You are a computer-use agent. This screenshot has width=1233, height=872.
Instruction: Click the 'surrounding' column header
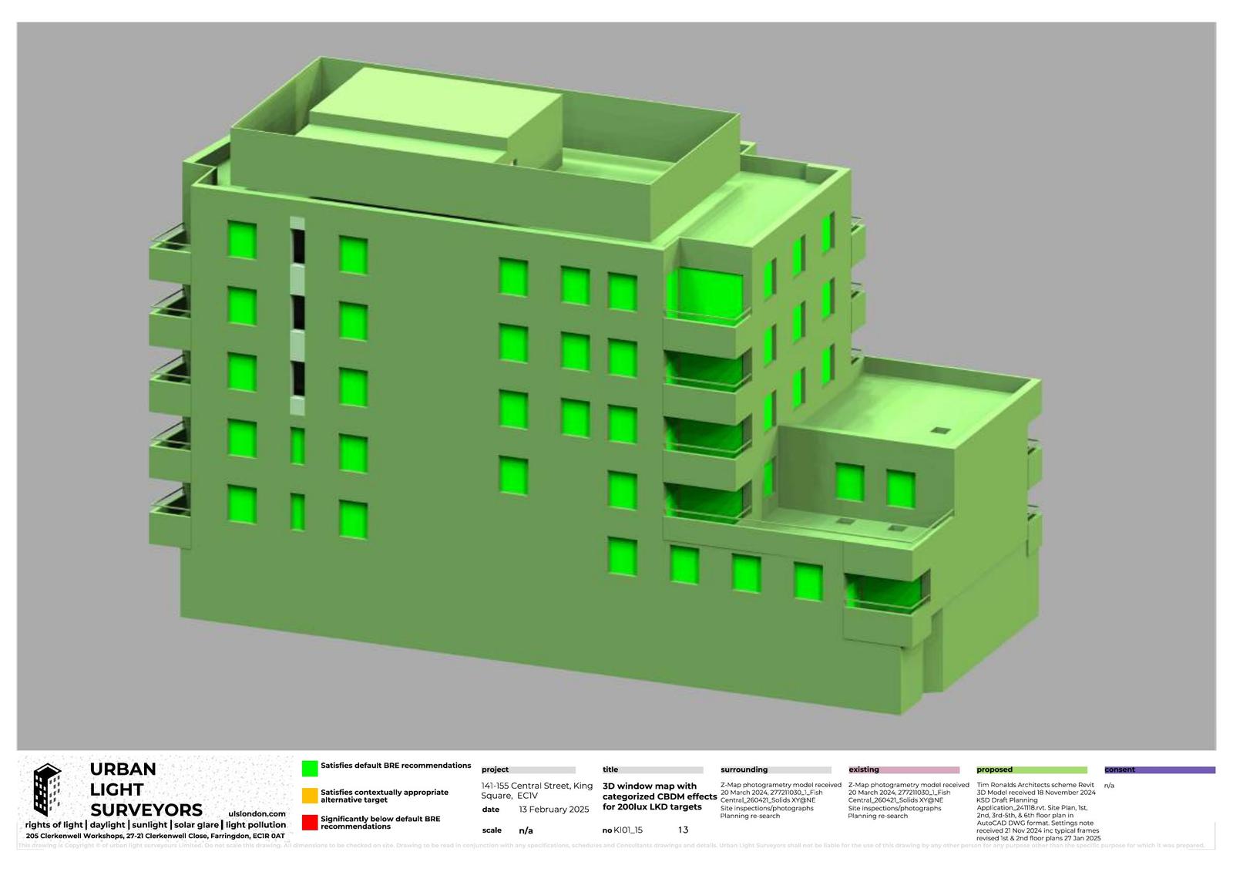pyautogui.click(x=744, y=769)
